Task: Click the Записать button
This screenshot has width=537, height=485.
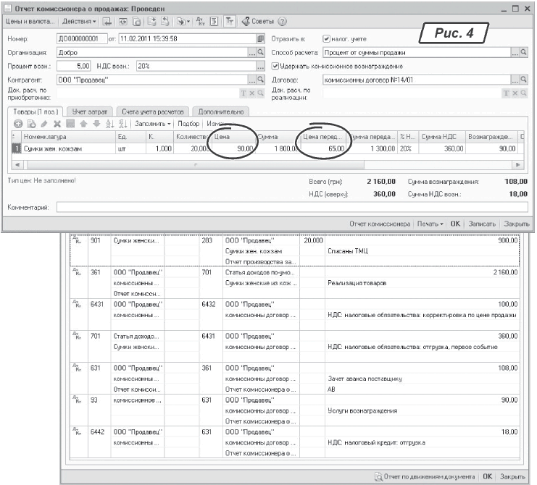Action: (x=483, y=223)
